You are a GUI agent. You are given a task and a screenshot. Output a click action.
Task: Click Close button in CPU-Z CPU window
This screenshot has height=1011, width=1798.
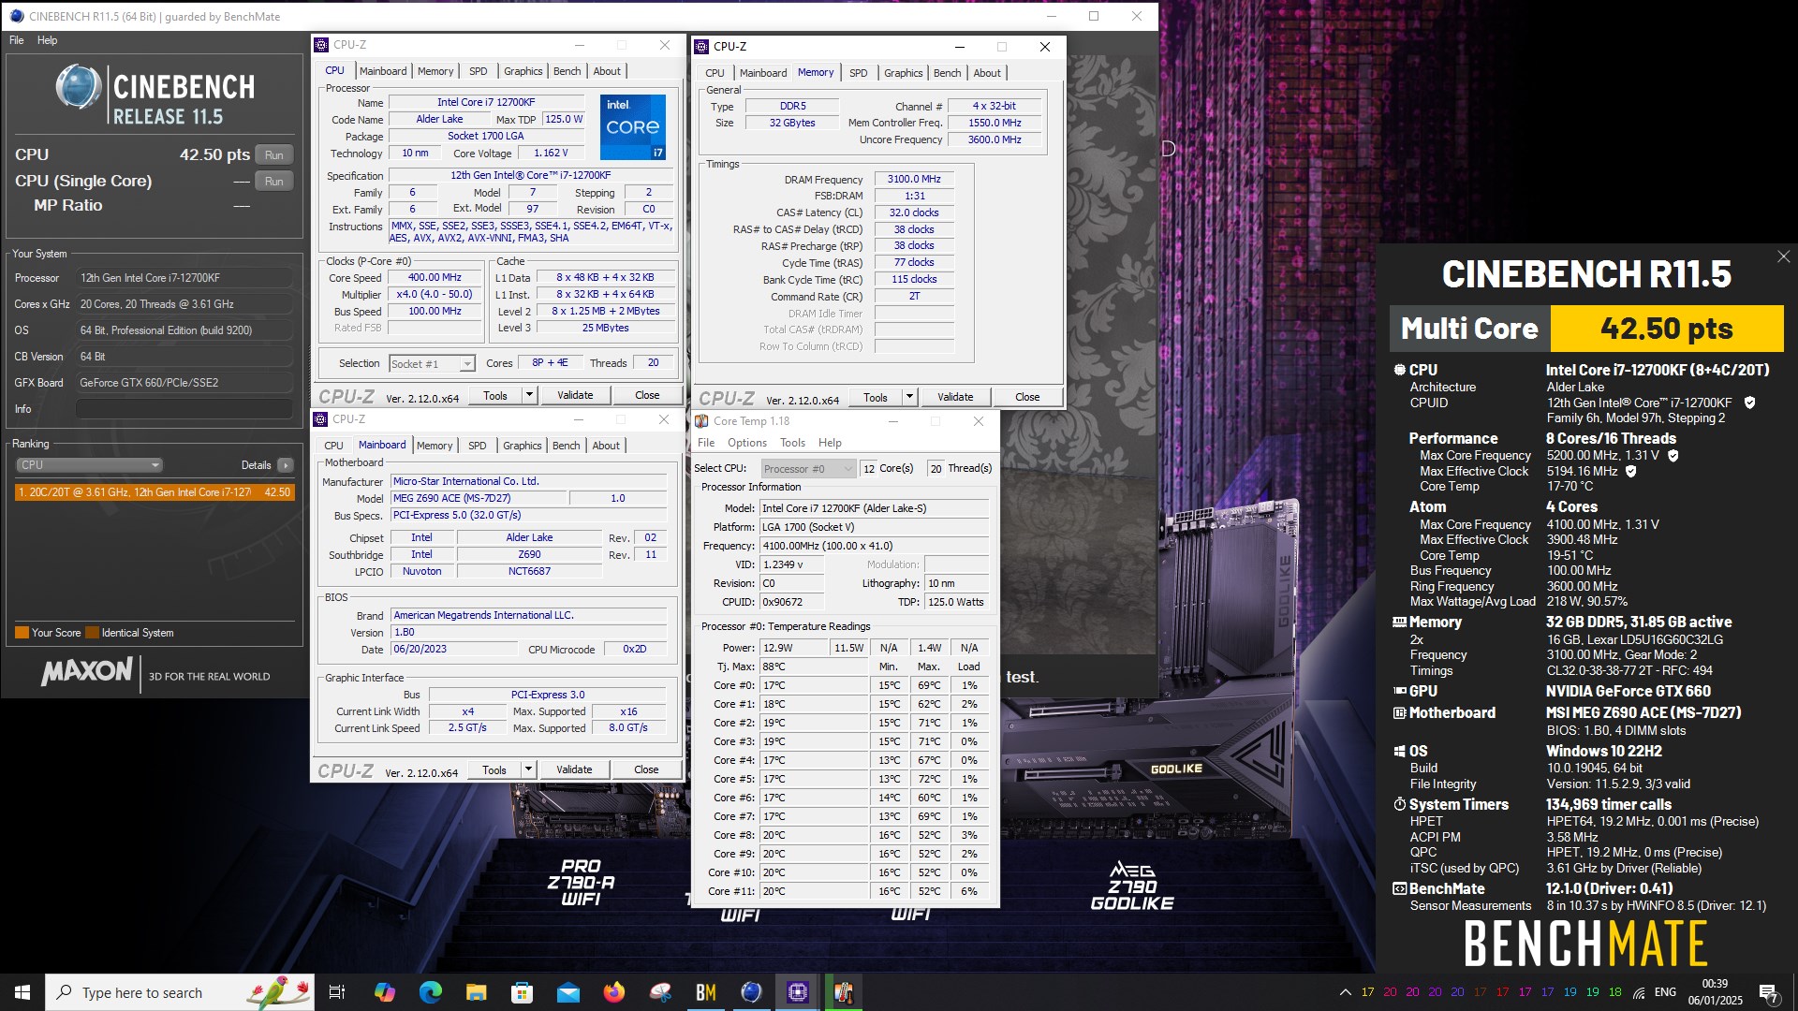pyautogui.click(x=647, y=395)
